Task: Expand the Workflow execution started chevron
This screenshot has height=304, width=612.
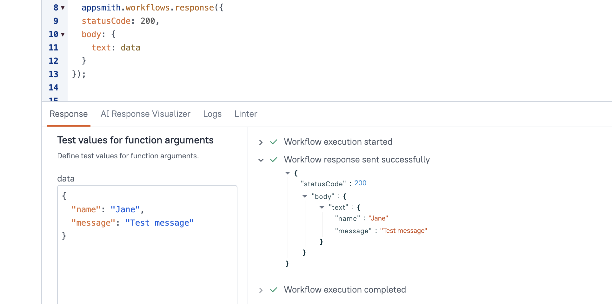Action: click(261, 142)
